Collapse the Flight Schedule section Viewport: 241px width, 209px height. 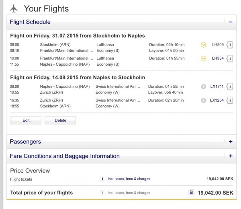tap(231, 22)
